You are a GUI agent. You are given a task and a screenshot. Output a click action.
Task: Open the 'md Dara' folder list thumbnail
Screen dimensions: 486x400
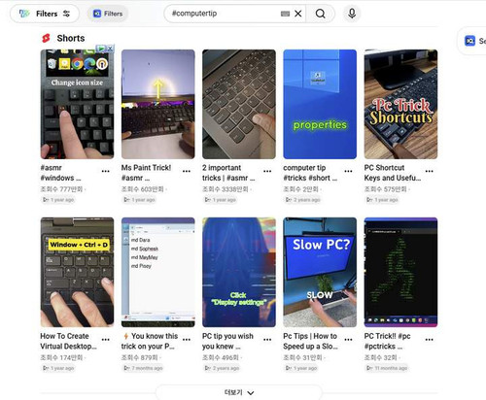point(158,272)
